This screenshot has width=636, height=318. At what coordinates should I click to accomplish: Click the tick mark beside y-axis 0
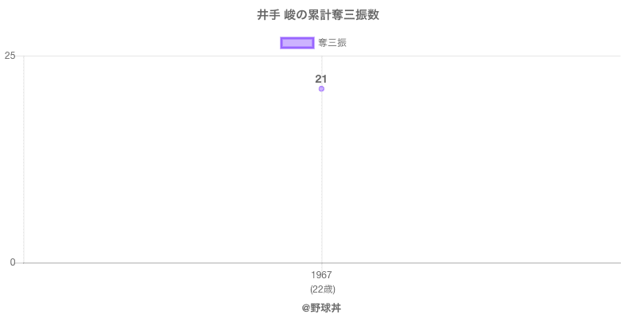20,262
